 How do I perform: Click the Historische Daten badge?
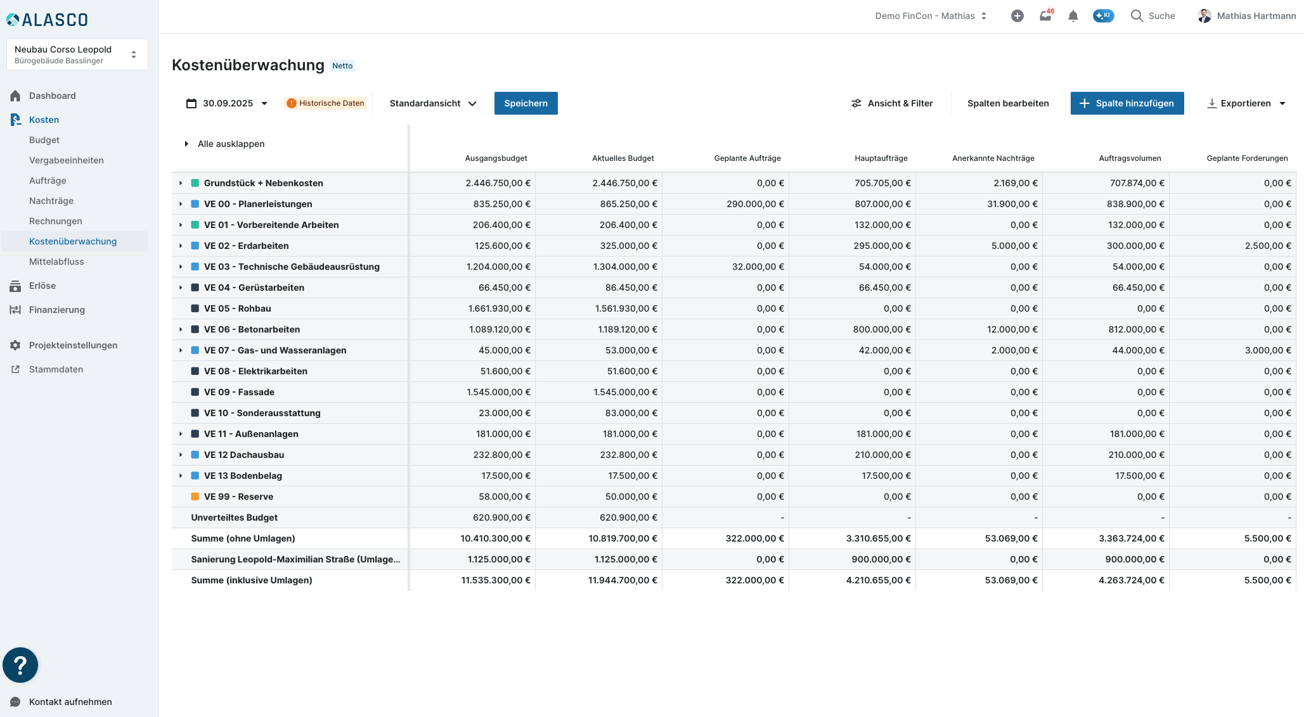(x=326, y=103)
